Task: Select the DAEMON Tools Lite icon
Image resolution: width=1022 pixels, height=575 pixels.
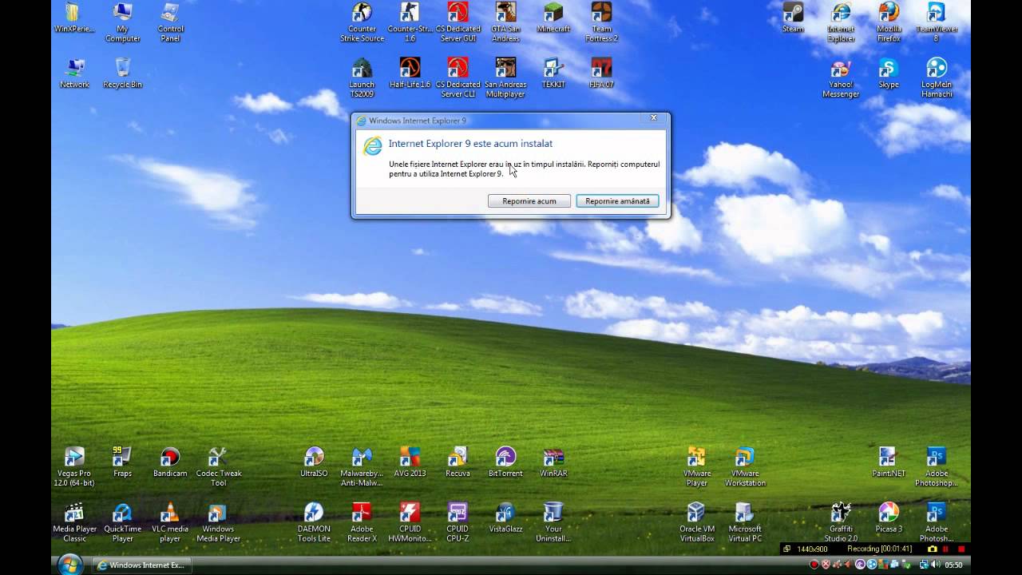Action: pyautogui.click(x=314, y=522)
